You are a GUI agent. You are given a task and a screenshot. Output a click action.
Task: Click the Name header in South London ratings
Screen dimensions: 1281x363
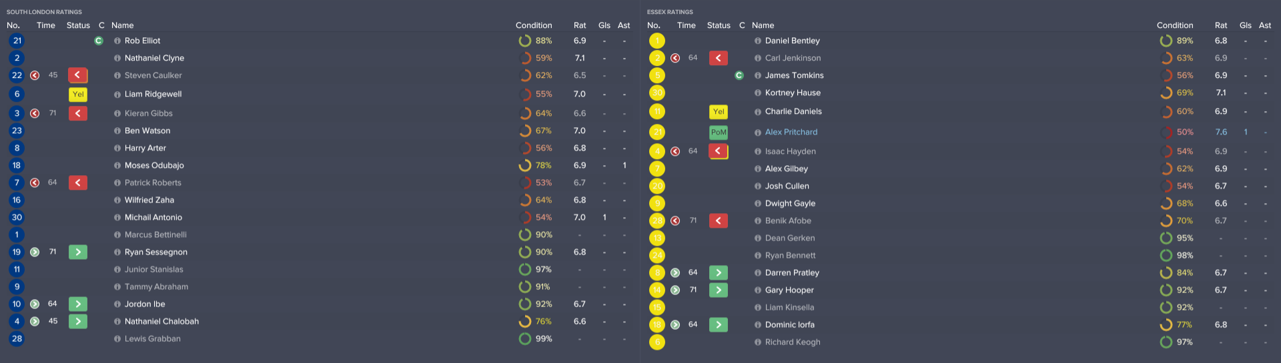[123, 25]
